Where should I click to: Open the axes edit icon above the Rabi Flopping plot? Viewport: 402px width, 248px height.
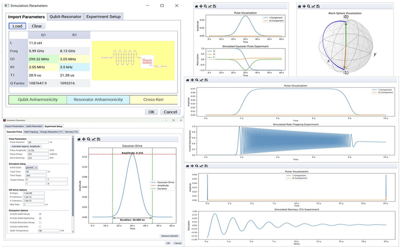click(201, 80)
